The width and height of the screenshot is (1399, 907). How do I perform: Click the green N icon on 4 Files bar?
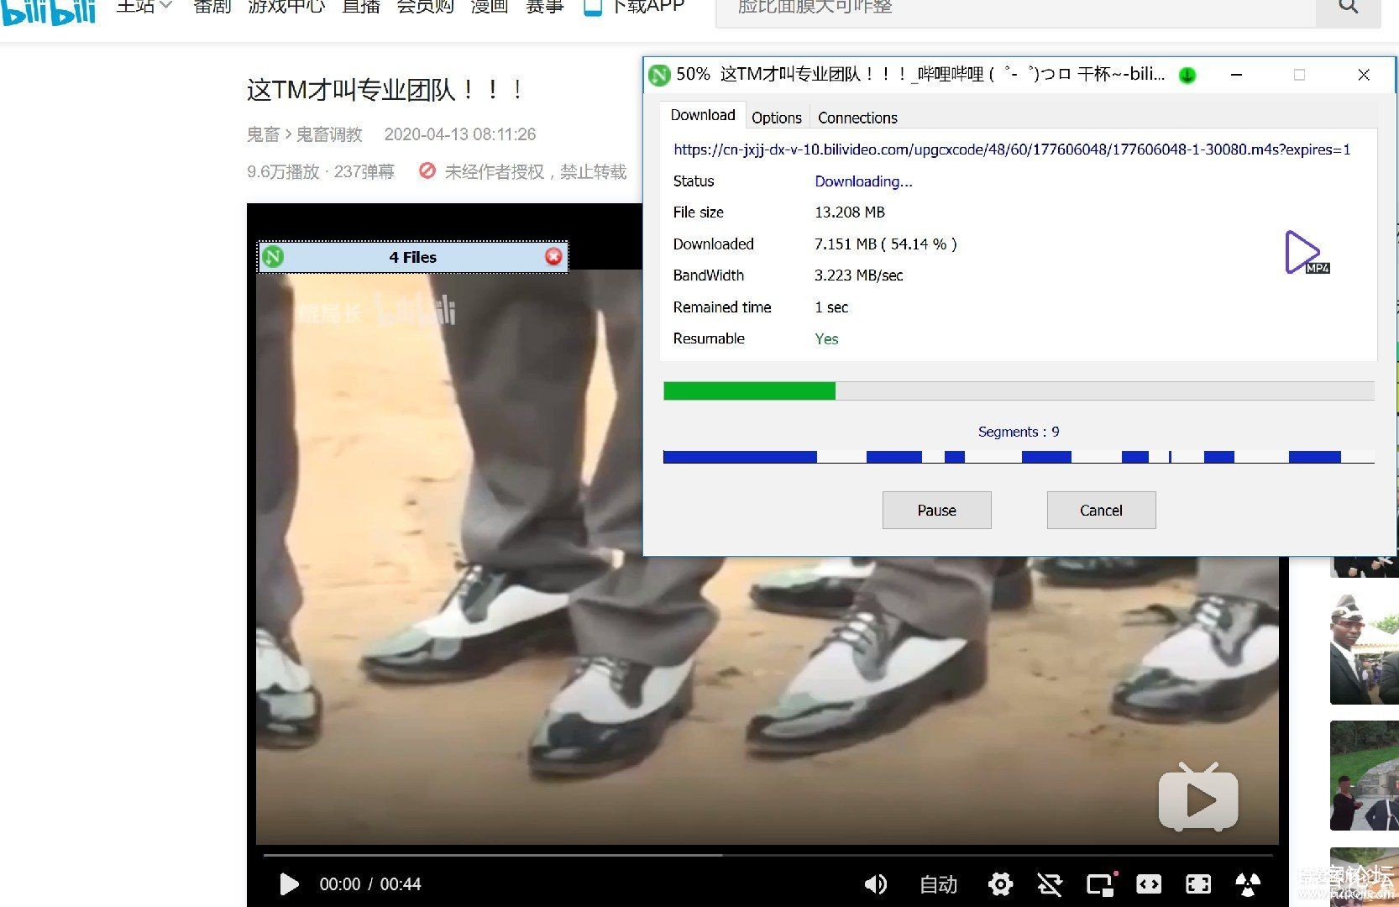[x=273, y=257]
